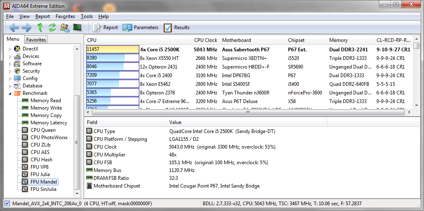Click the 7209 Core i5 2400 score bar
Screen dimensions: 424x211
pos(113,76)
